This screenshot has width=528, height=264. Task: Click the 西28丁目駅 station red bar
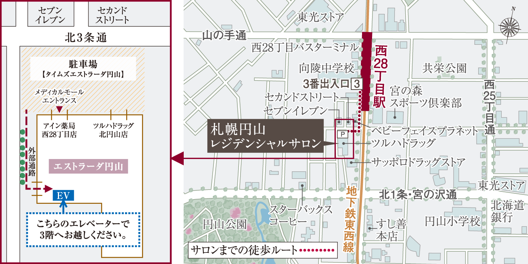367,72
